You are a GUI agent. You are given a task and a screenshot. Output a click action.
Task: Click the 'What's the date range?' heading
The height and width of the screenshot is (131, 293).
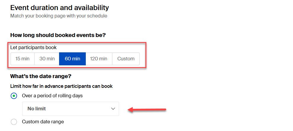[x=41, y=76]
